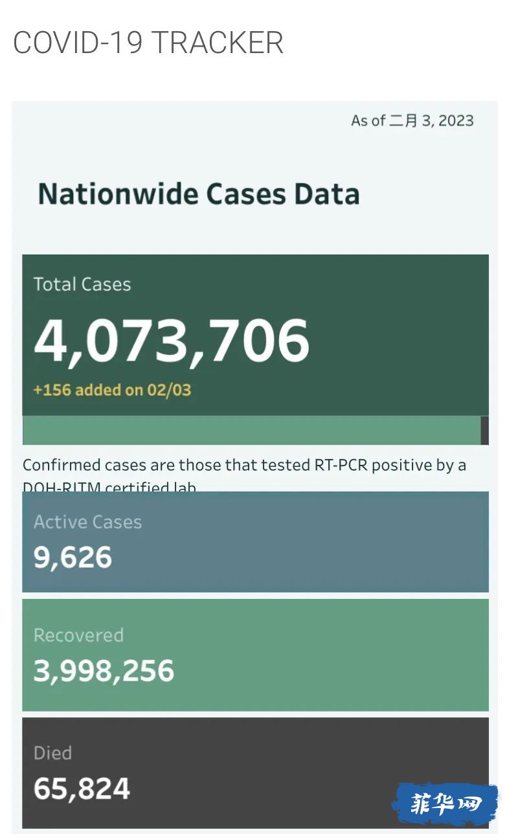This screenshot has height=834, width=505.
Task: Click the 4,073,706 total cases figure
Action: tap(172, 341)
